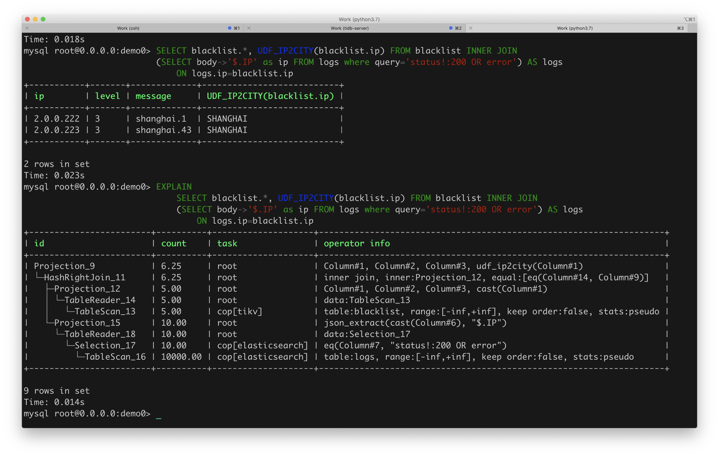The height and width of the screenshot is (457, 719).
Task: Click the '5.00' count in Projection_12 row
Action: click(x=171, y=289)
